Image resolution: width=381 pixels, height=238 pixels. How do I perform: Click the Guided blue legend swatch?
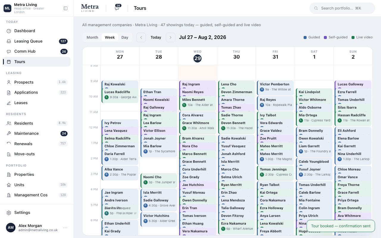[x=305, y=37]
